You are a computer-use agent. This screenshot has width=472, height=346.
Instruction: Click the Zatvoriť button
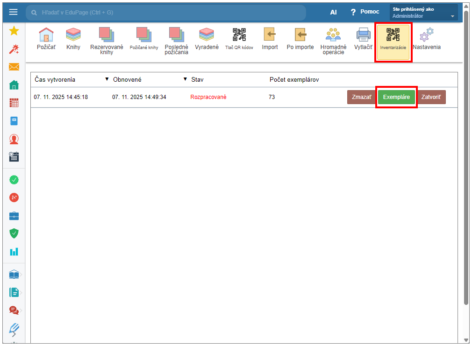[x=431, y=97]
